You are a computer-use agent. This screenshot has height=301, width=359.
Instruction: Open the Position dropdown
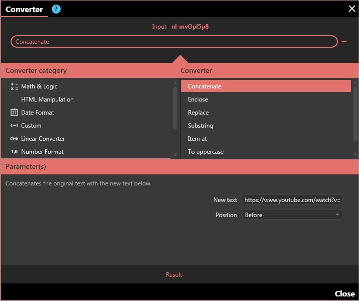(x=287, y=215)
